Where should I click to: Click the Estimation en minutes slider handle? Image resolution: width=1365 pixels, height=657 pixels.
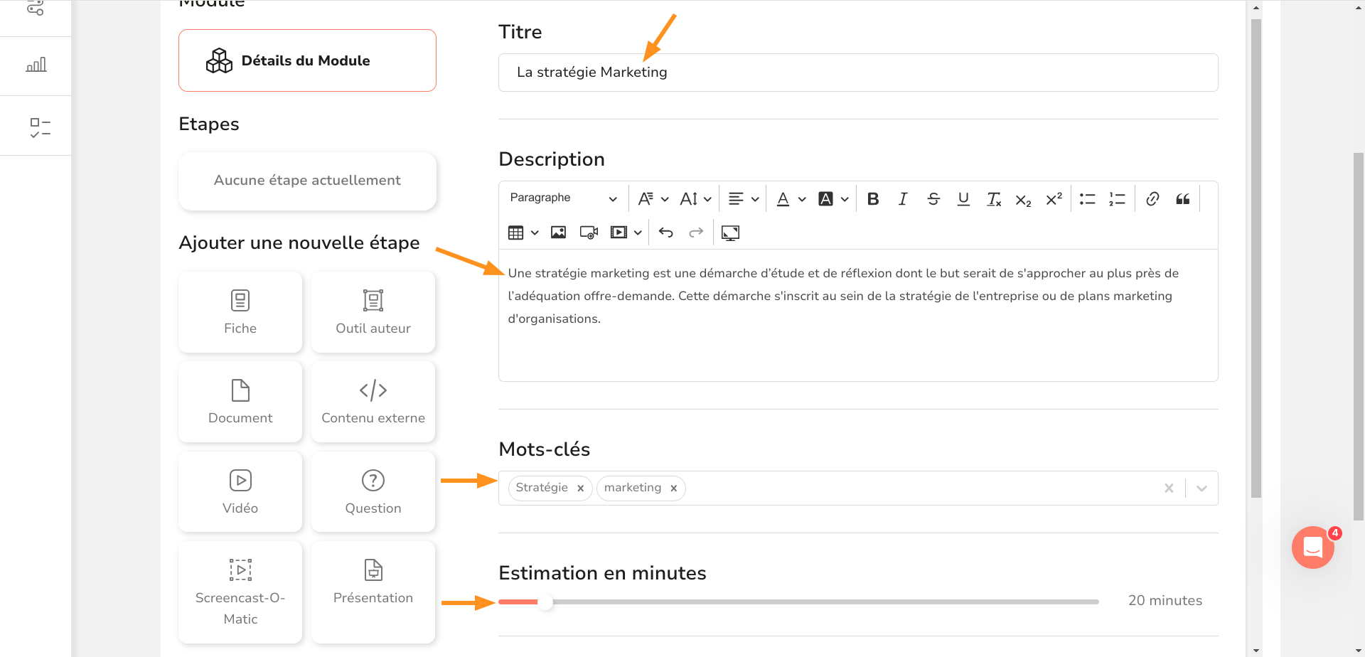point(547,602)
